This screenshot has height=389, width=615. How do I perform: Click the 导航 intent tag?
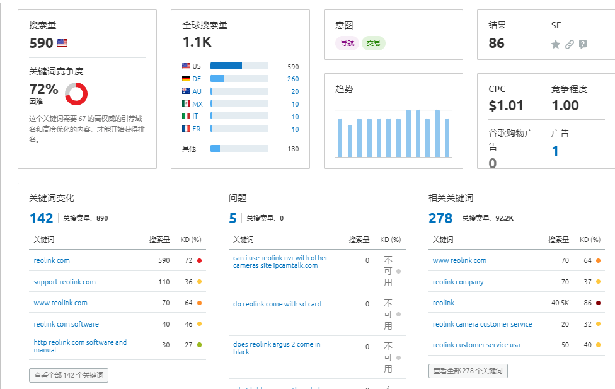347,43
